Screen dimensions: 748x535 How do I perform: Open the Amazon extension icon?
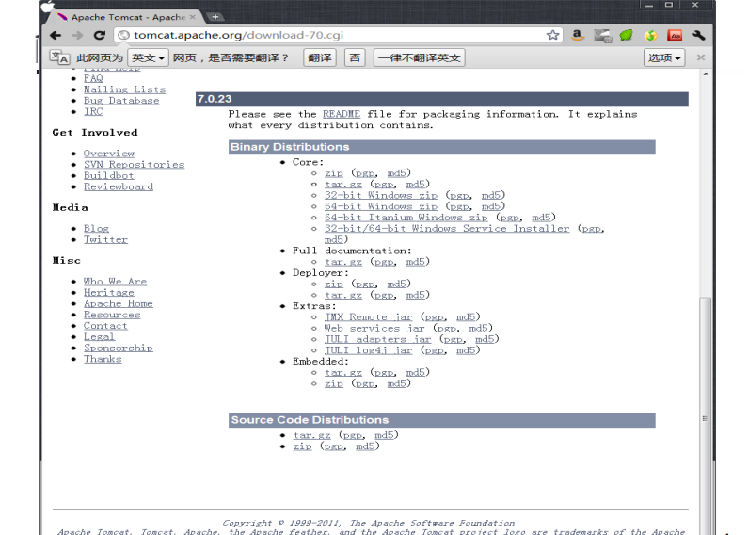(x=577, y=35)
